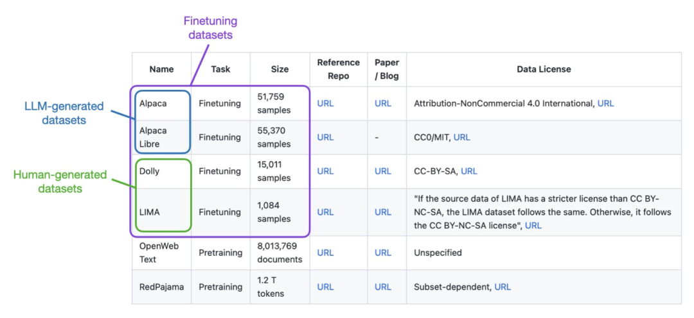Open the Subset-dependent license URL for RedPajama
This screenshot has height=318, width=694.
pos(503,287)
